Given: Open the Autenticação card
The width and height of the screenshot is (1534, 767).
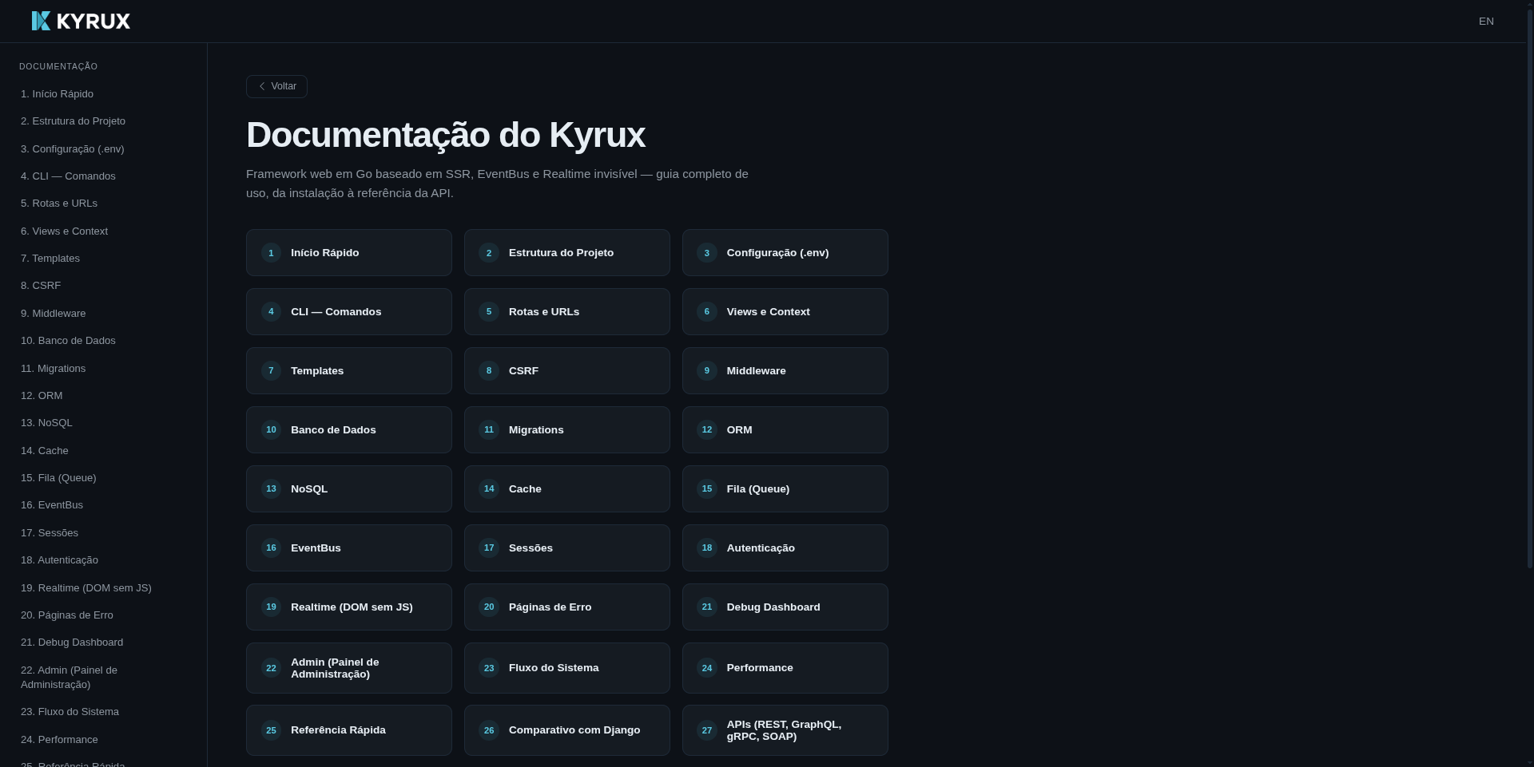Looking at the screenshot, I should (785, 548).
